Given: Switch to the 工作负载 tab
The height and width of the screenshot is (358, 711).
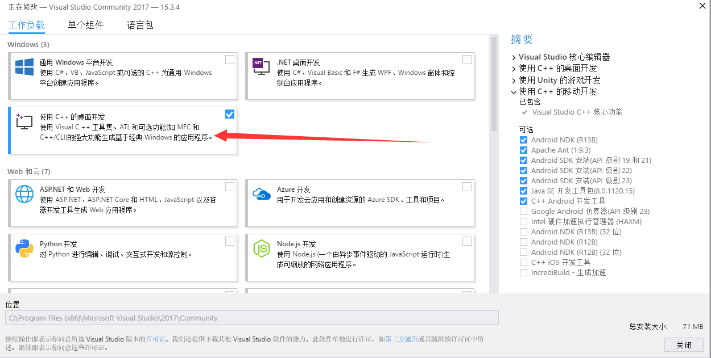Looking at the screenshot, I should coord(27,25).
